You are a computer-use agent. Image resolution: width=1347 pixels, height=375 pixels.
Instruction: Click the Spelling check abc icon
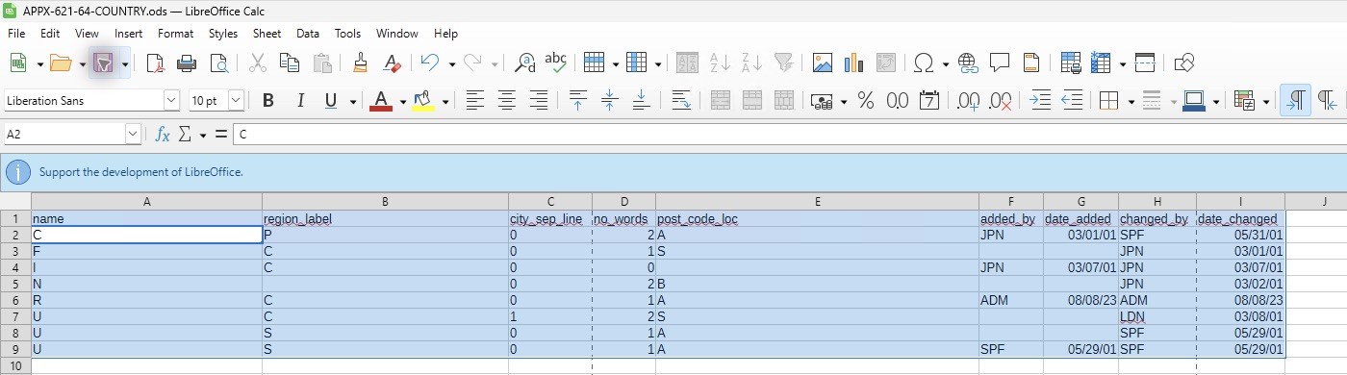pyautogui.click(x=556, y=63)
